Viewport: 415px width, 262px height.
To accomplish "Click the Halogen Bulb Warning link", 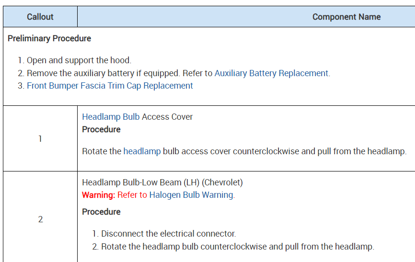I will [x=191, y=195].
